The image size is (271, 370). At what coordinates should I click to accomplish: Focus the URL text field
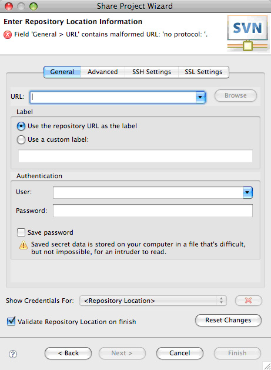click(x=113, y=97)
